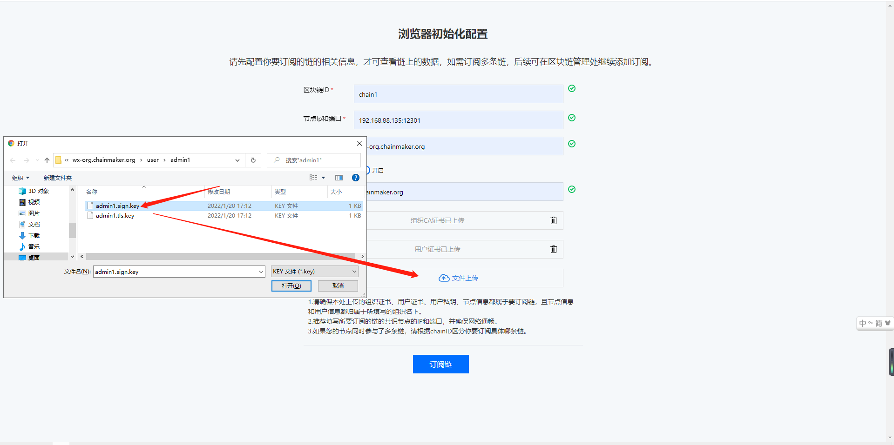Toggle the preview pane
Image resolution: width=894 pixels, height=445 pixels.
339,178
